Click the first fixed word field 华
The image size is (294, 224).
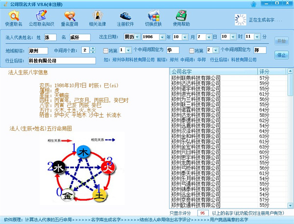tap(173, 50)
